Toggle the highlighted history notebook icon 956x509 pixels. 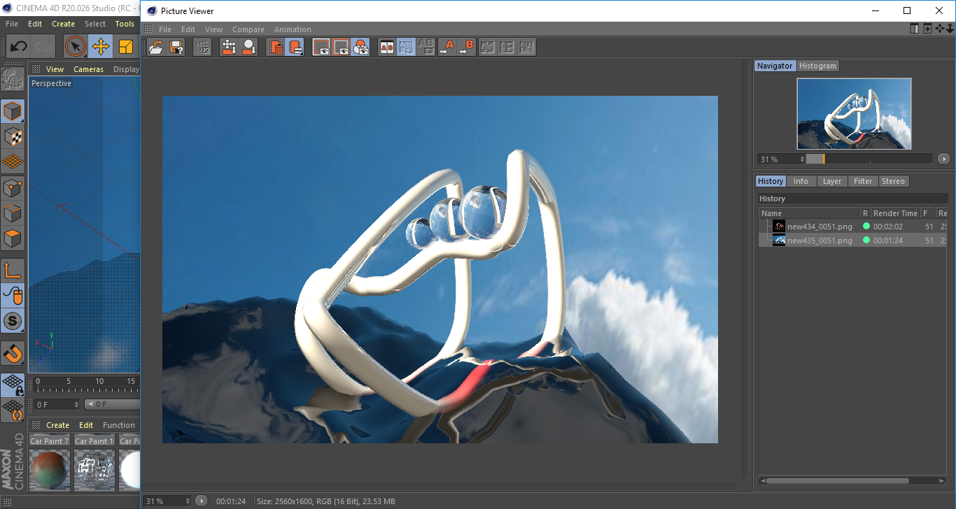point(295,47)
